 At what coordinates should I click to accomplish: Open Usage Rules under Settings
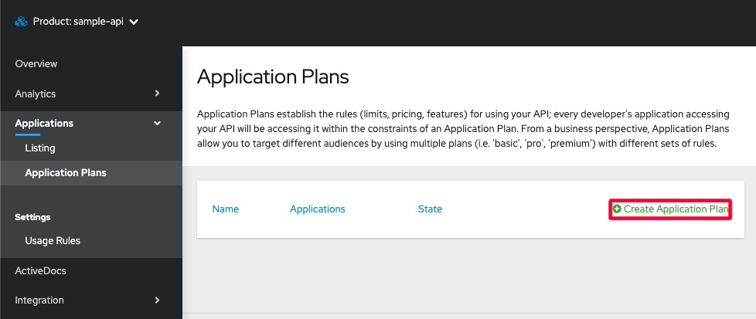(x=53, y=241)
